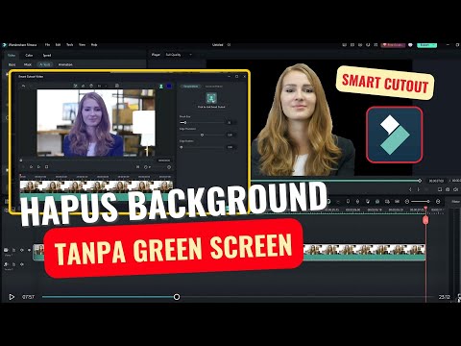This screenshot has width=461, height=346.
Task: Click to start Smart Cutout icon
Action: click(x=211, y=98)
